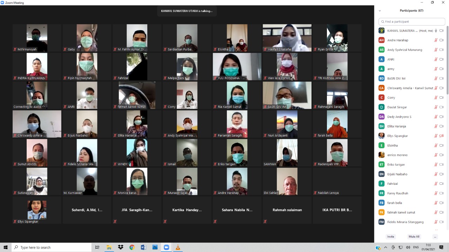Toggle mute on Corry's microphone icon

pyautogui.click(x=436, y=98)
